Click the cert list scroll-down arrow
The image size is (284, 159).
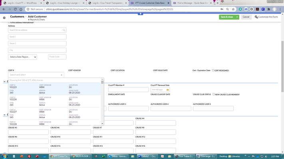point(102,124)
